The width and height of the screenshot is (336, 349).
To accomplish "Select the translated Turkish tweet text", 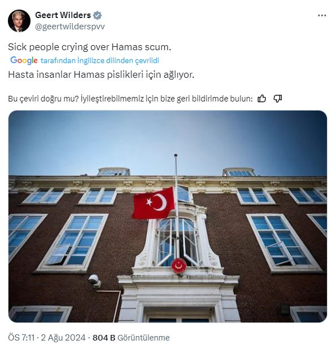I will (101, 74).
